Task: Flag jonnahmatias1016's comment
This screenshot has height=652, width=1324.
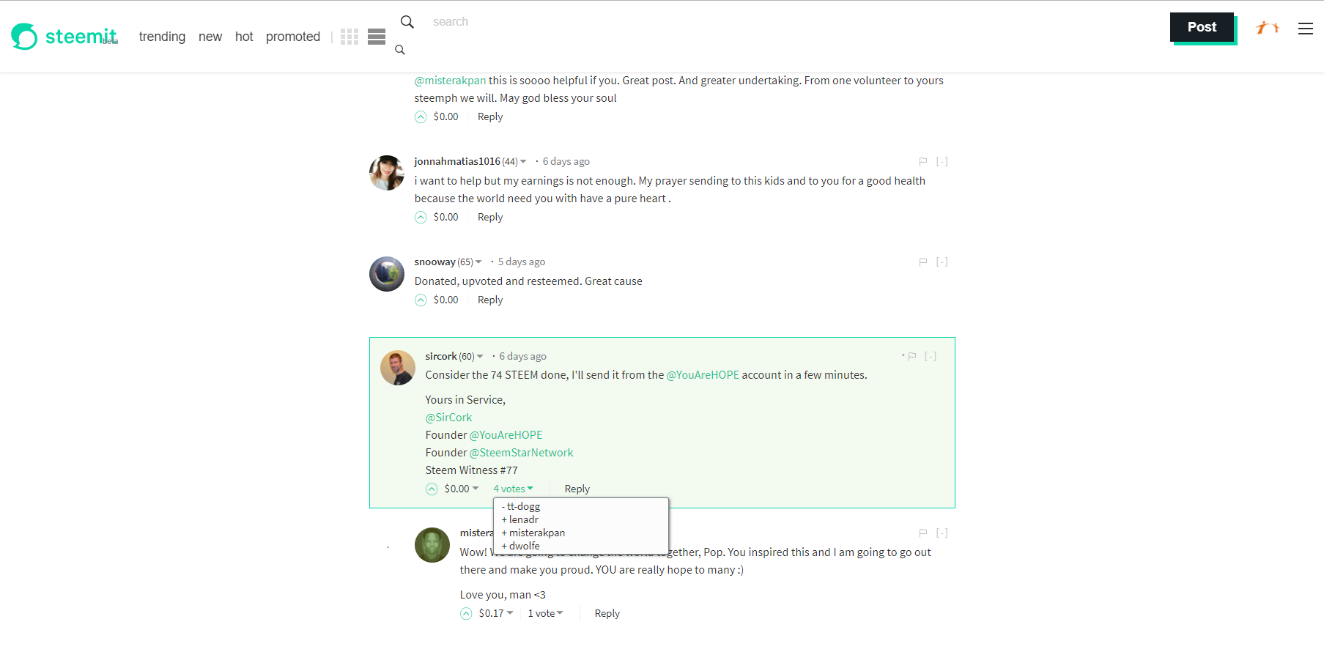Action: tap(923, 162)
